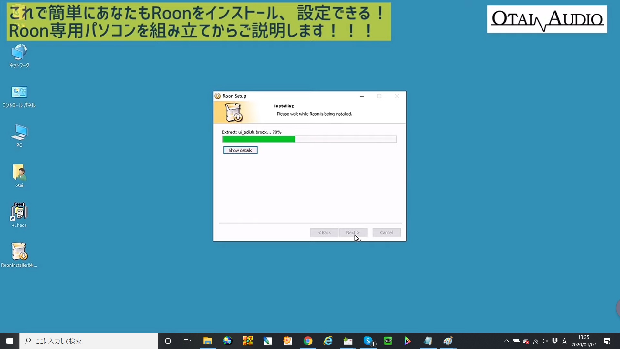Viewport: 620px width, 349px height.
Task: Open Google Chrome from the taskbar
Action: click(x=308, y=341)
